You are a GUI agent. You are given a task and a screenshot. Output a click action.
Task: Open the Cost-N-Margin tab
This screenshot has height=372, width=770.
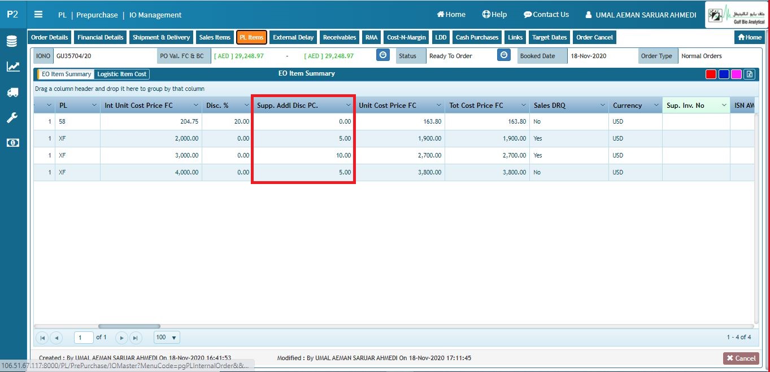click(x=406, y=37)
